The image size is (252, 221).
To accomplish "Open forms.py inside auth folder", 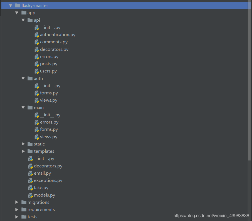I will 49,93.
